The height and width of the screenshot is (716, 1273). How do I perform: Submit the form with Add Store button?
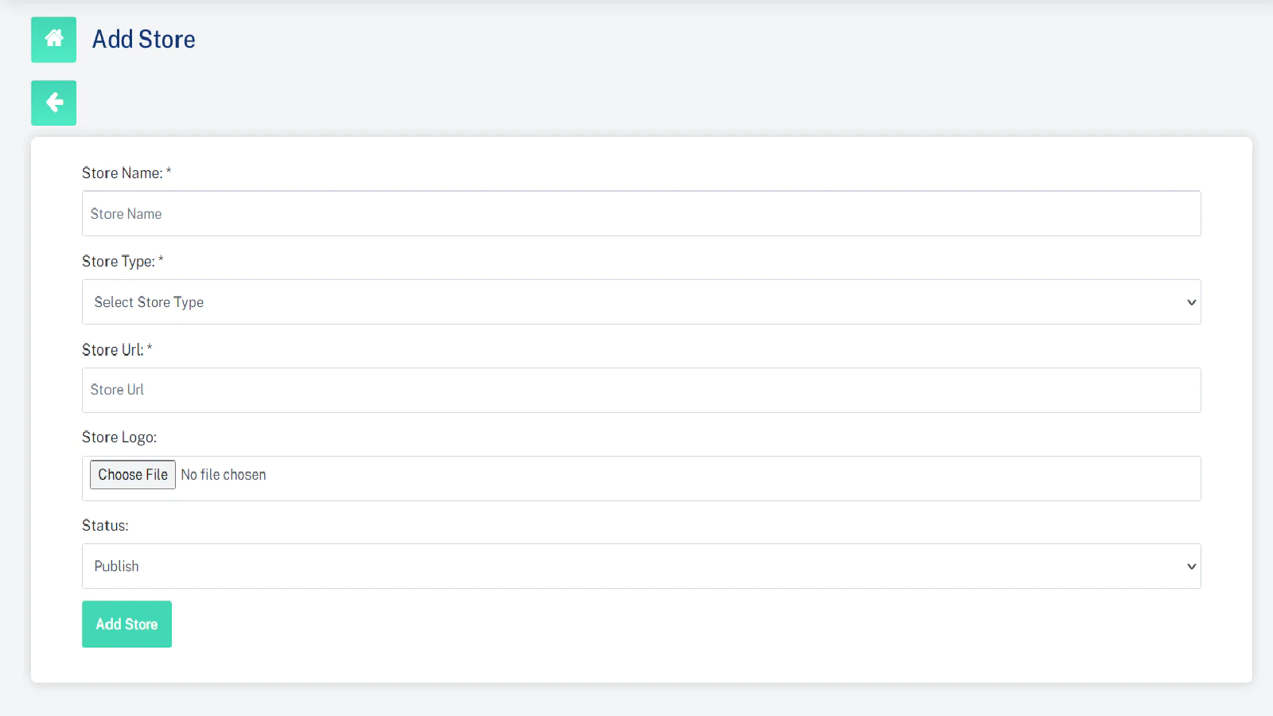point(127,625)
